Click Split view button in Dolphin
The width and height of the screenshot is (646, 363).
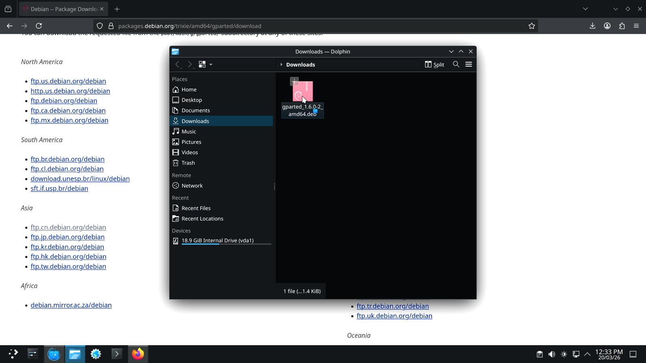pyautogui.click(x=434, y=65)
